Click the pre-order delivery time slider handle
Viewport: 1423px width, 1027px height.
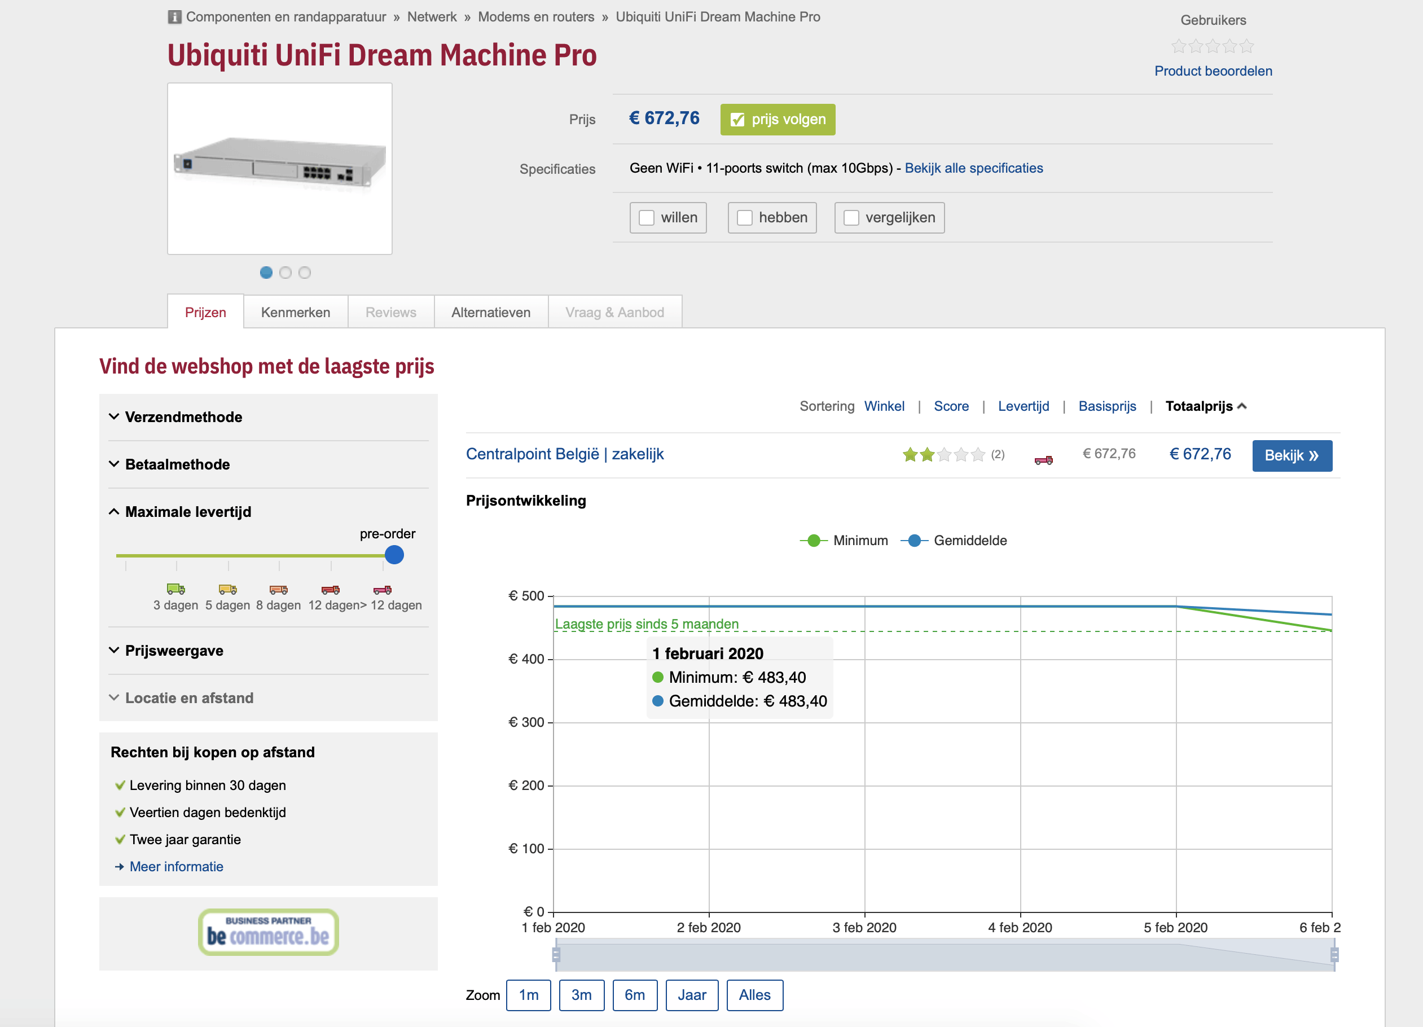[394, 555]
